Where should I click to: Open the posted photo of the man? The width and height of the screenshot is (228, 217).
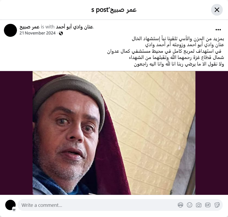114,133
